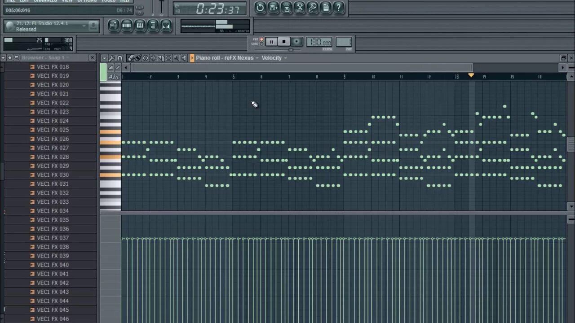Image resolution: width=575 pixels, height=323 pixels.
Task: Select the Mute tool in piano roll
Action: click(153, 58)
